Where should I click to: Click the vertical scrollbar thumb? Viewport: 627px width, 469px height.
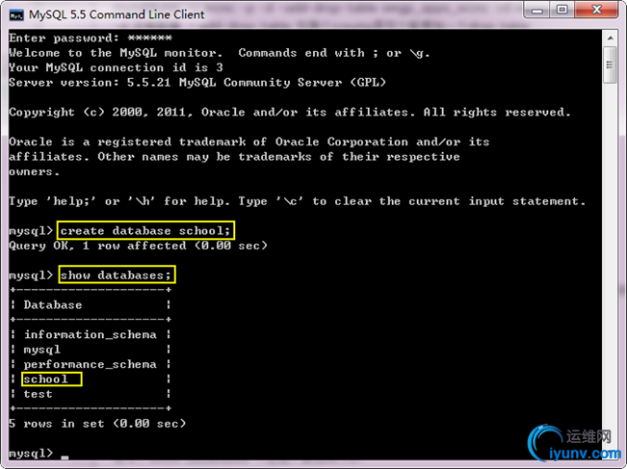click(x=611, y=65)
